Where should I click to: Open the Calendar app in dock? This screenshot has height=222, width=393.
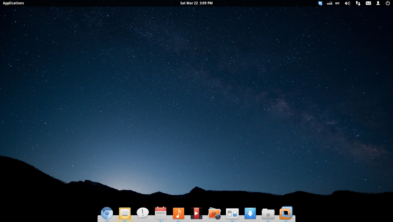click(160, 213)
